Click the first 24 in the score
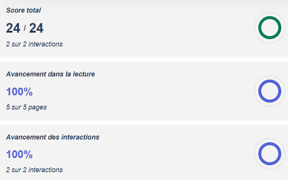The height and width of the screenshot is (180, 288). click(x=13, y=28)
